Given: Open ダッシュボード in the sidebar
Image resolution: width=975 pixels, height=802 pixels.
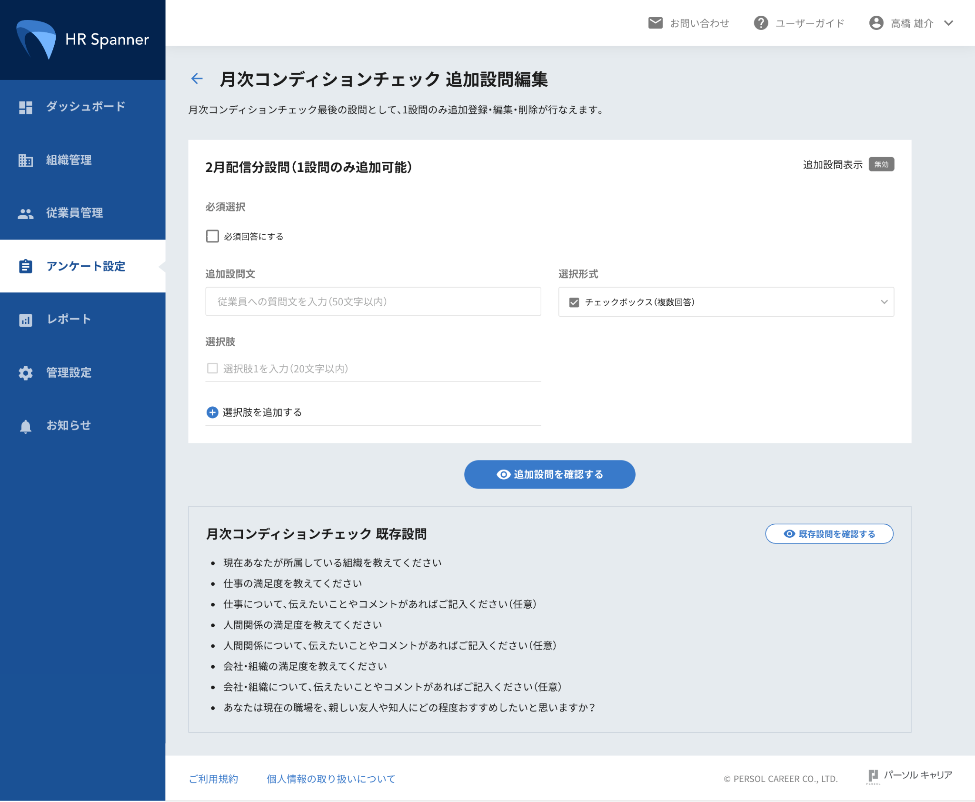Looking at the screenshot, I should [85, 107].
